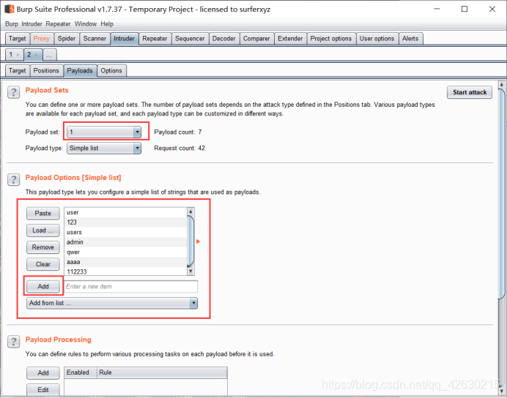The width and height of the screenshot is (507, 398).
Task: Select payload item 'users'
Action: coord(125,233)
